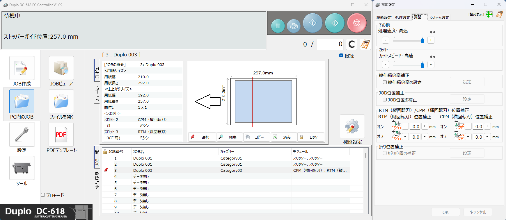The height and width of the screenshot is (220, 506).
Task: Increase CPM オン value with plus
Action: 487,126
